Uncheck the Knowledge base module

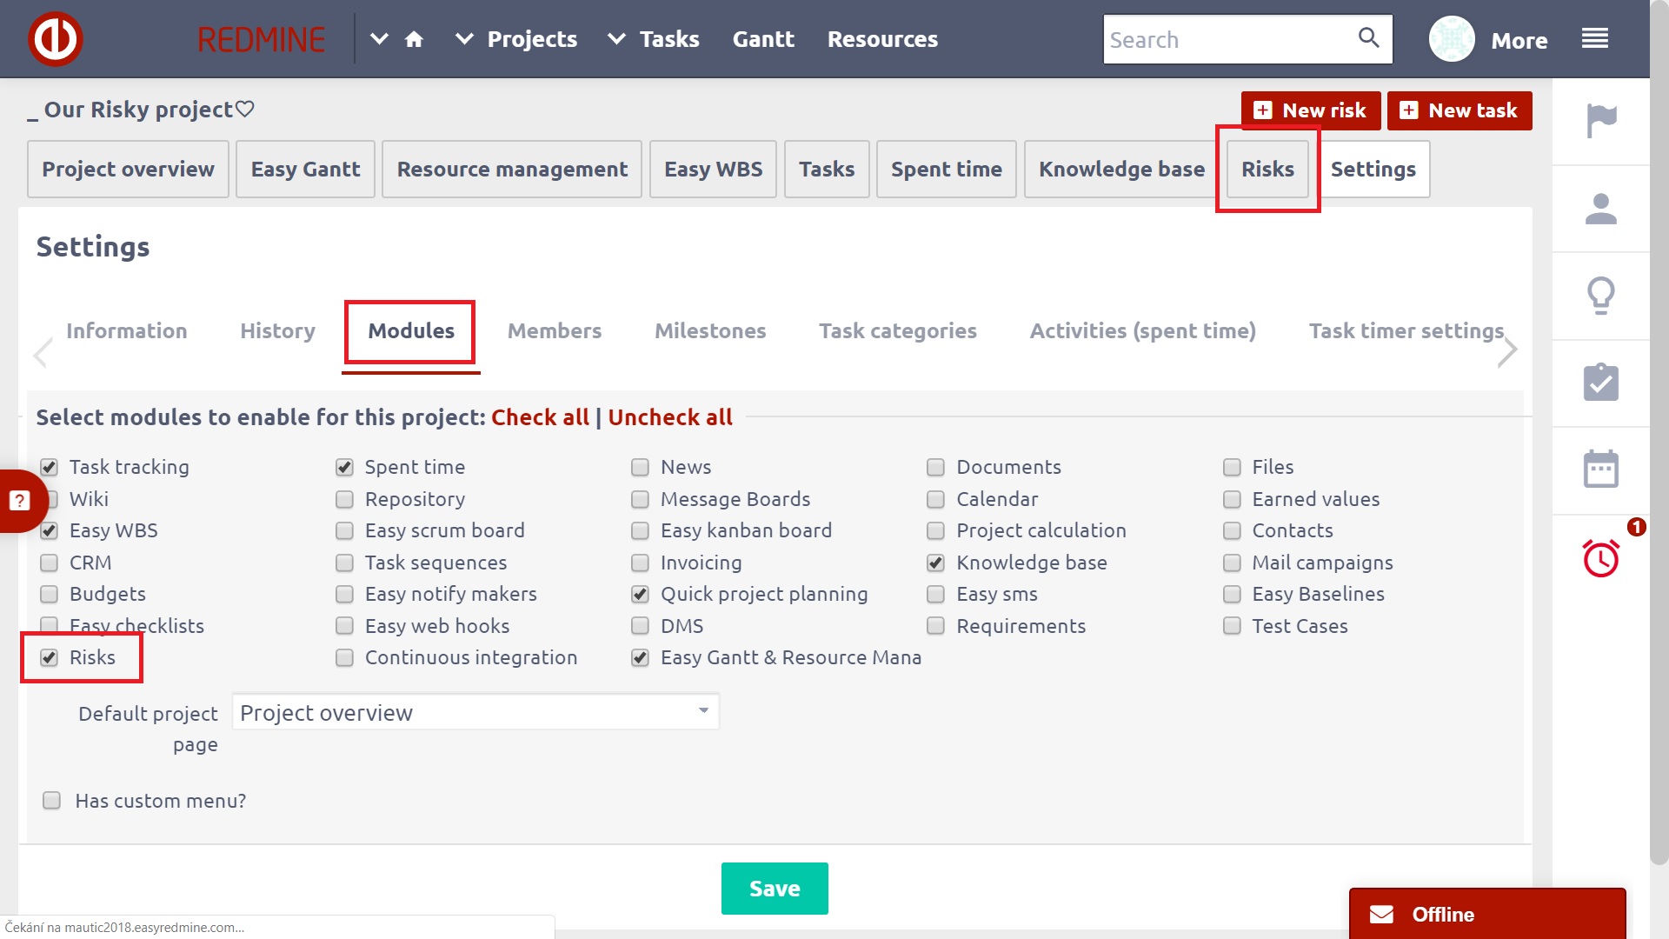[x=936, y=563]
